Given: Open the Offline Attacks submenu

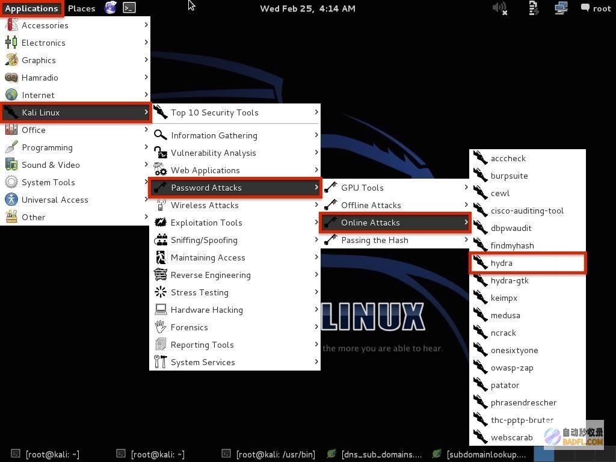Looking at the screenshot, I should click(x=396, y=205).
